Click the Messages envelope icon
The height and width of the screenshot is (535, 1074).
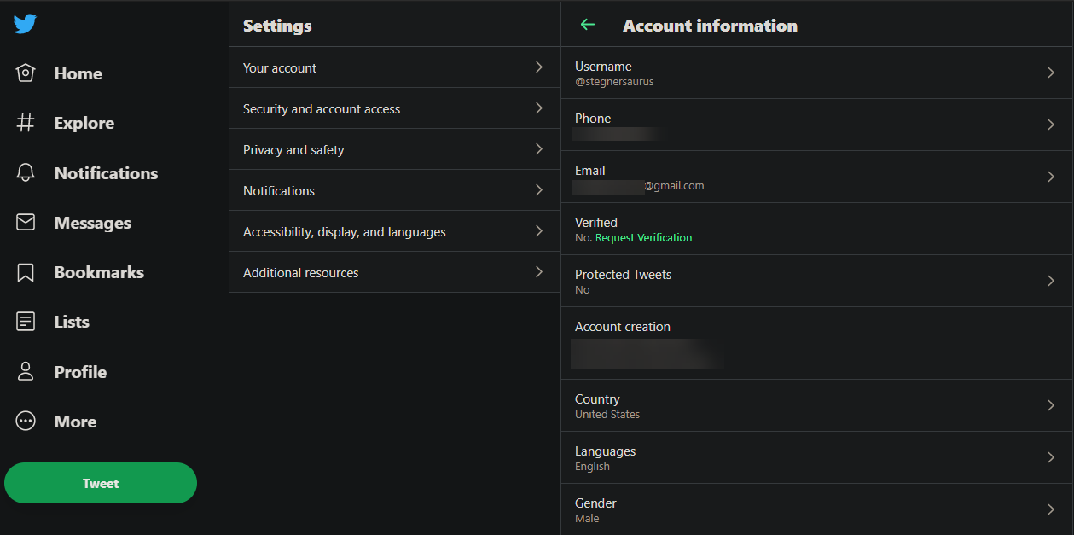(x=26, y=223)
